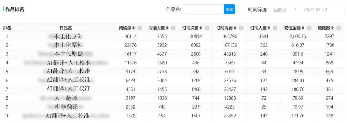This screenshot has width=348, height=124.
Task: Open help icon next to 收藏数
Action: coord(338,28)
